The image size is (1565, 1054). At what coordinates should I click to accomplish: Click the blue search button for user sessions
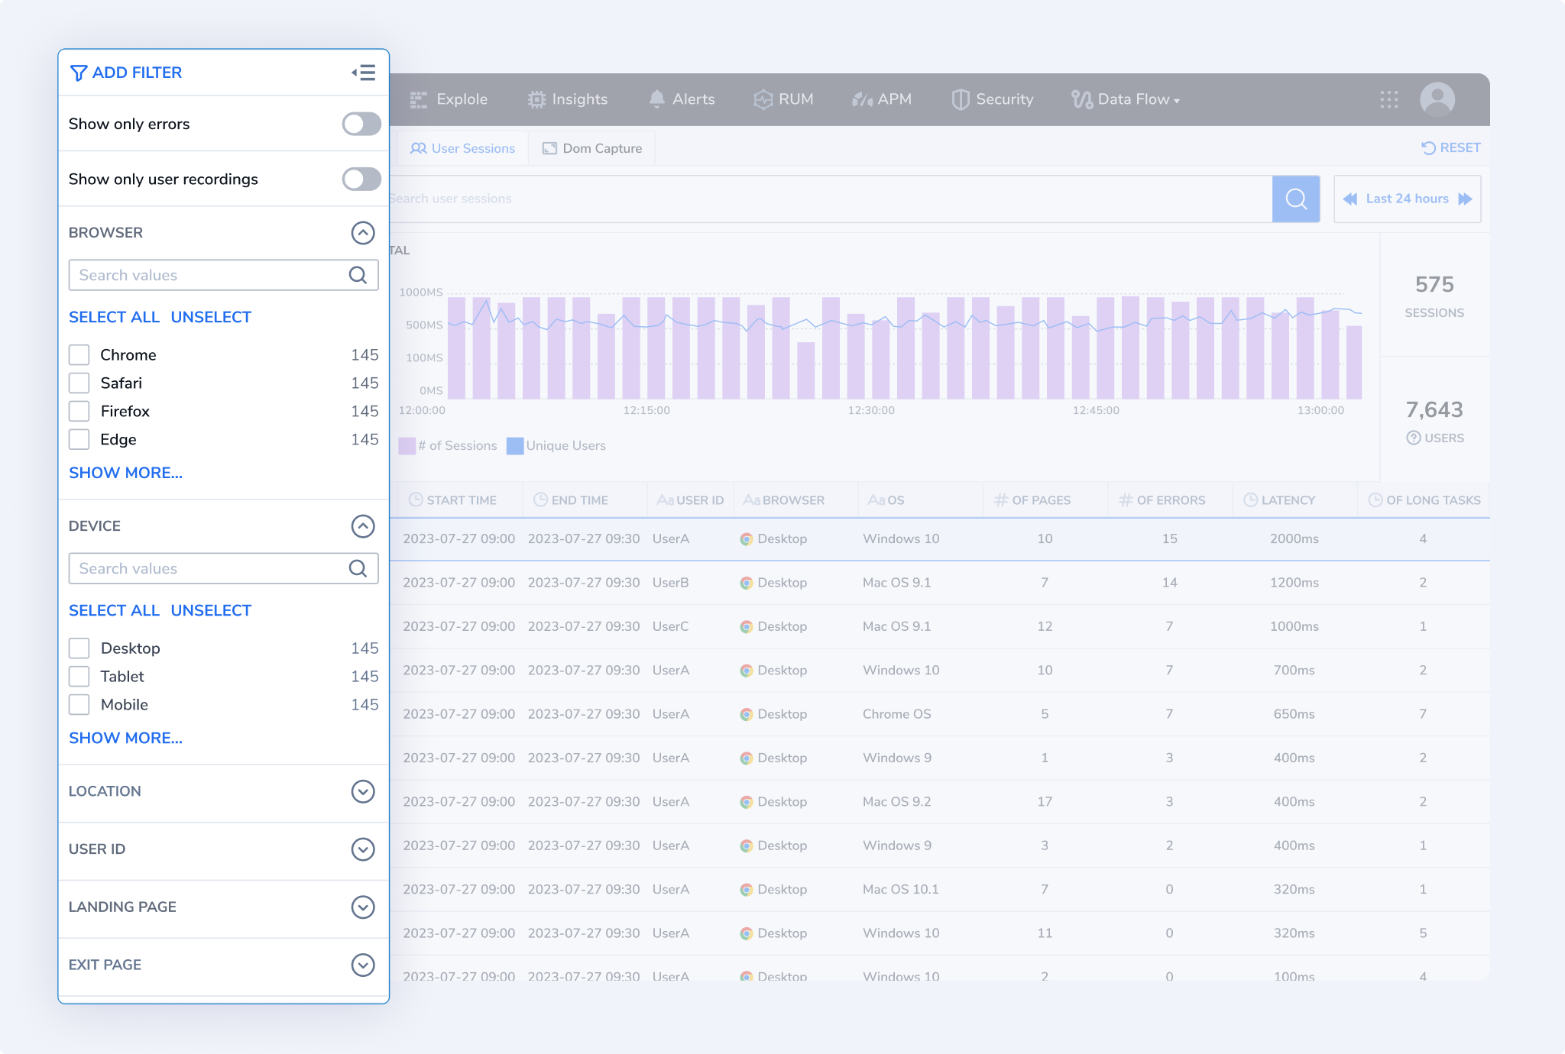1296,199
